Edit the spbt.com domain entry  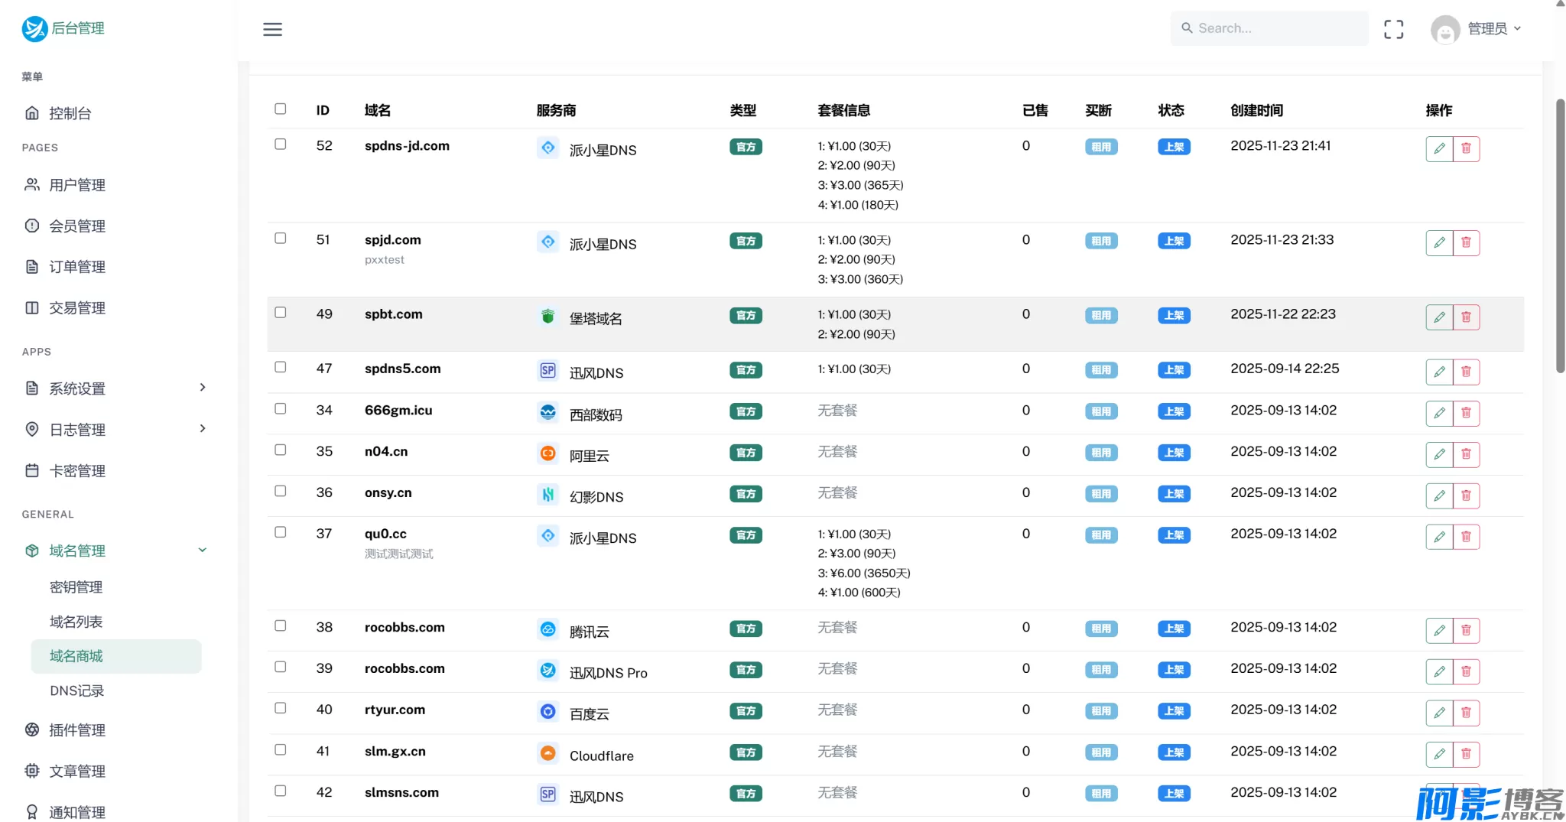click(x=1438, y=317)
